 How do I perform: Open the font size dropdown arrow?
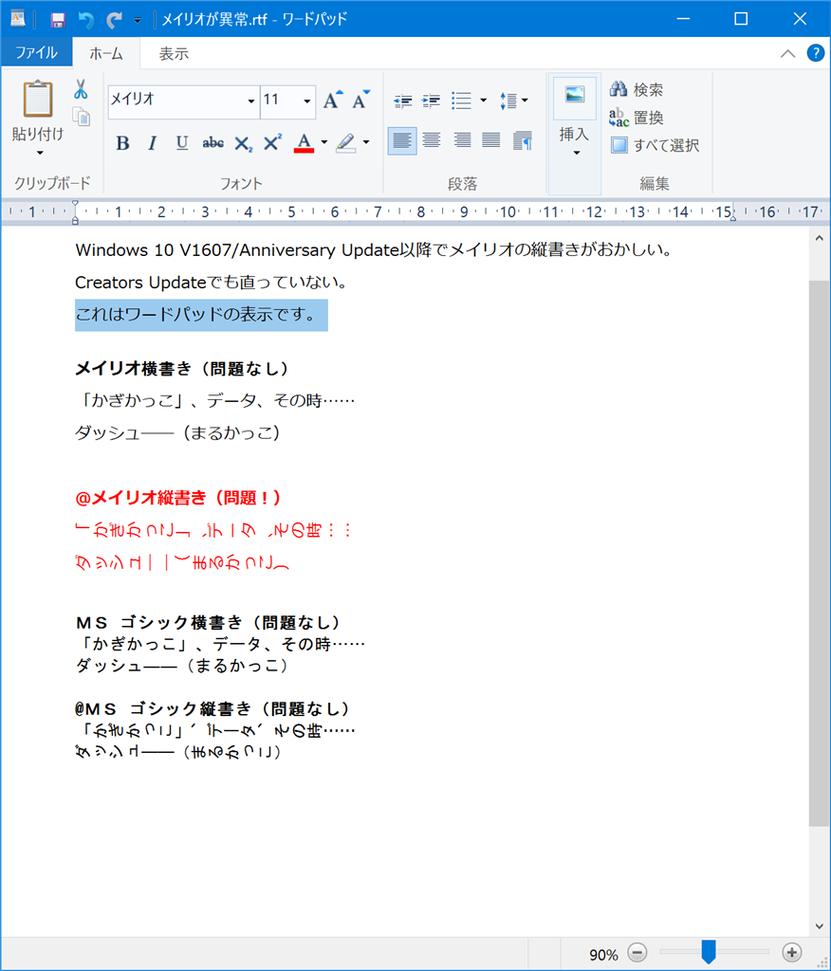[307, 101]
